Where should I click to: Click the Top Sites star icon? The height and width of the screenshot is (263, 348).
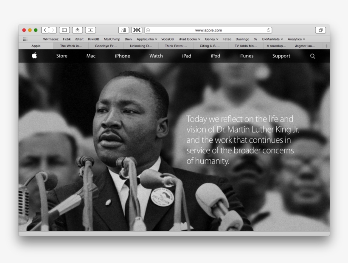[90, 30]
